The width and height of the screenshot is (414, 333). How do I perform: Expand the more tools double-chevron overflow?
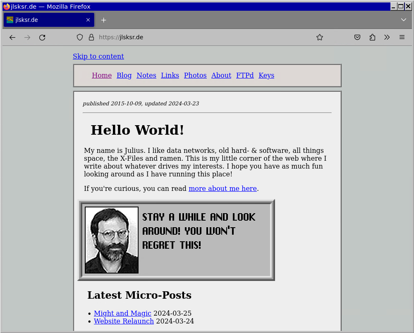pyautogui.click(x=387, y=37)
